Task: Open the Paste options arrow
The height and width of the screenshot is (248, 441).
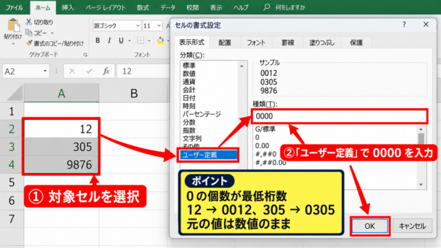Action: 13,44
